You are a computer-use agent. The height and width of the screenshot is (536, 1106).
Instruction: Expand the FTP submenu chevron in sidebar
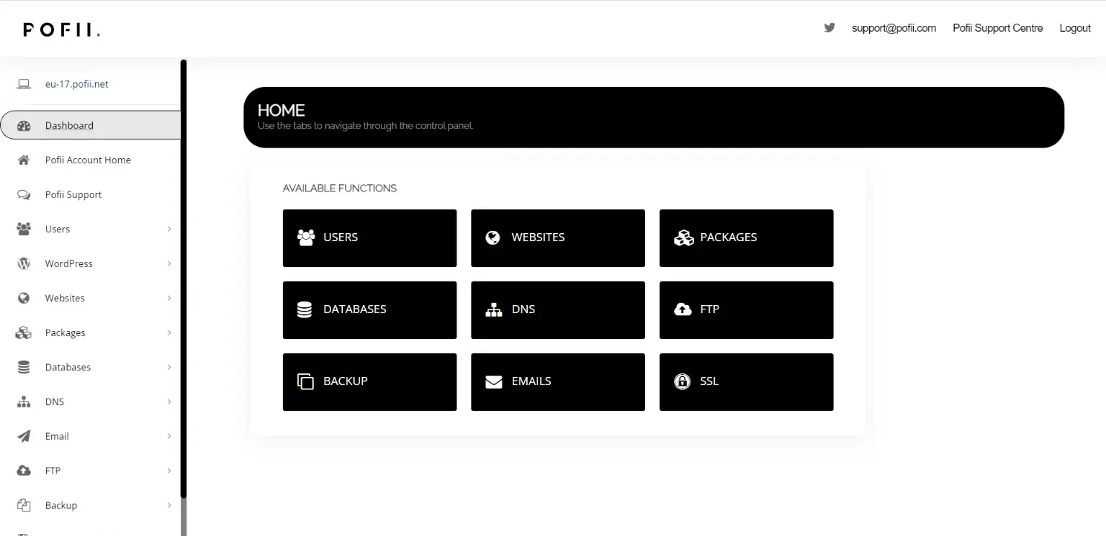click(x=169, y=471)
